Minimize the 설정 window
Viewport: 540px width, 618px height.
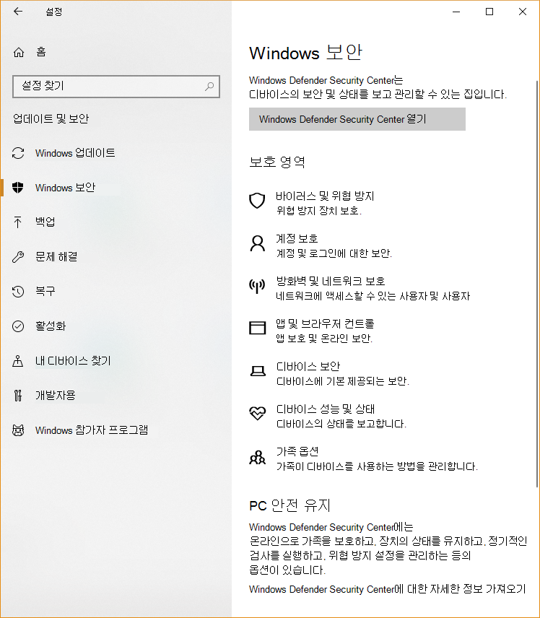(x=456, y=12)
